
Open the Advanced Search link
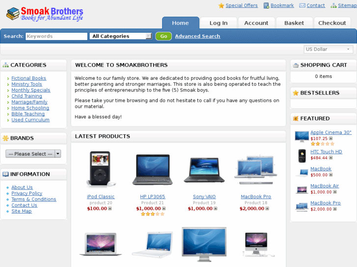(197, 36)
